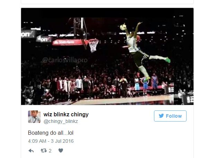Visit the @chingy_blinkz handle link
The image size is (217, 158).
(61, 121)
